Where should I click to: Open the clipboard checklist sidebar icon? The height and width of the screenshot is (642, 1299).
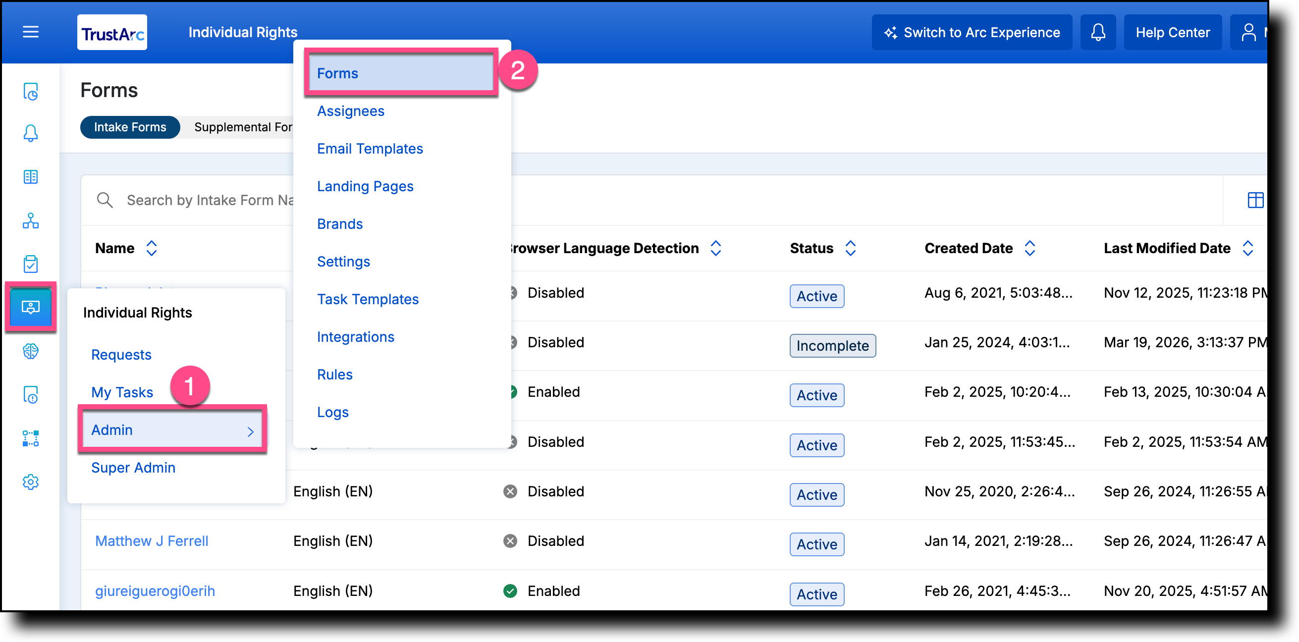[x=31, y=264]
